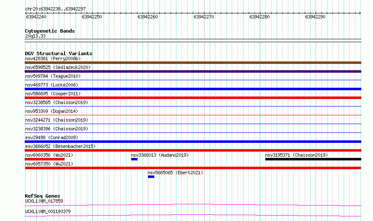Viewport: 373px width, 221px height.
Task: Open the nsv6598525 (Sedlazeck2020) label
Action: (58, 67)
